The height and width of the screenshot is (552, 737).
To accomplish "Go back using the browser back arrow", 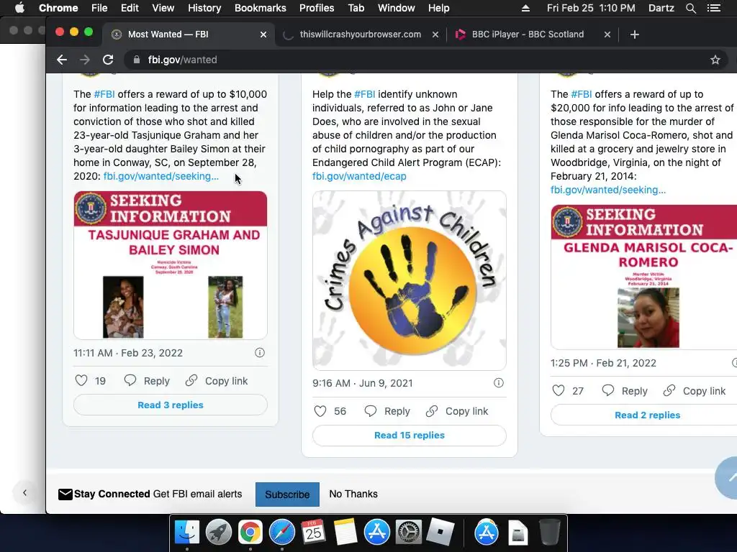I will click(x=62, y=60).
